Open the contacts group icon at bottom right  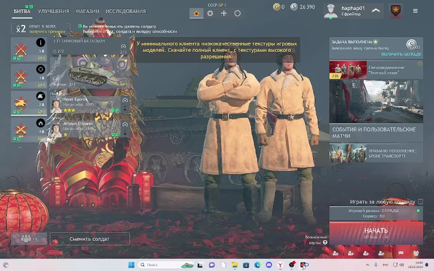coord(416,253)
